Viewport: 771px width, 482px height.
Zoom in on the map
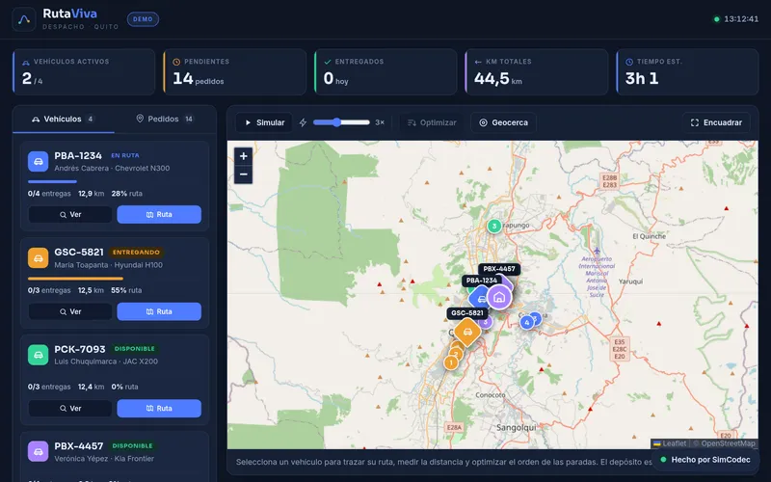pos(244,156)
